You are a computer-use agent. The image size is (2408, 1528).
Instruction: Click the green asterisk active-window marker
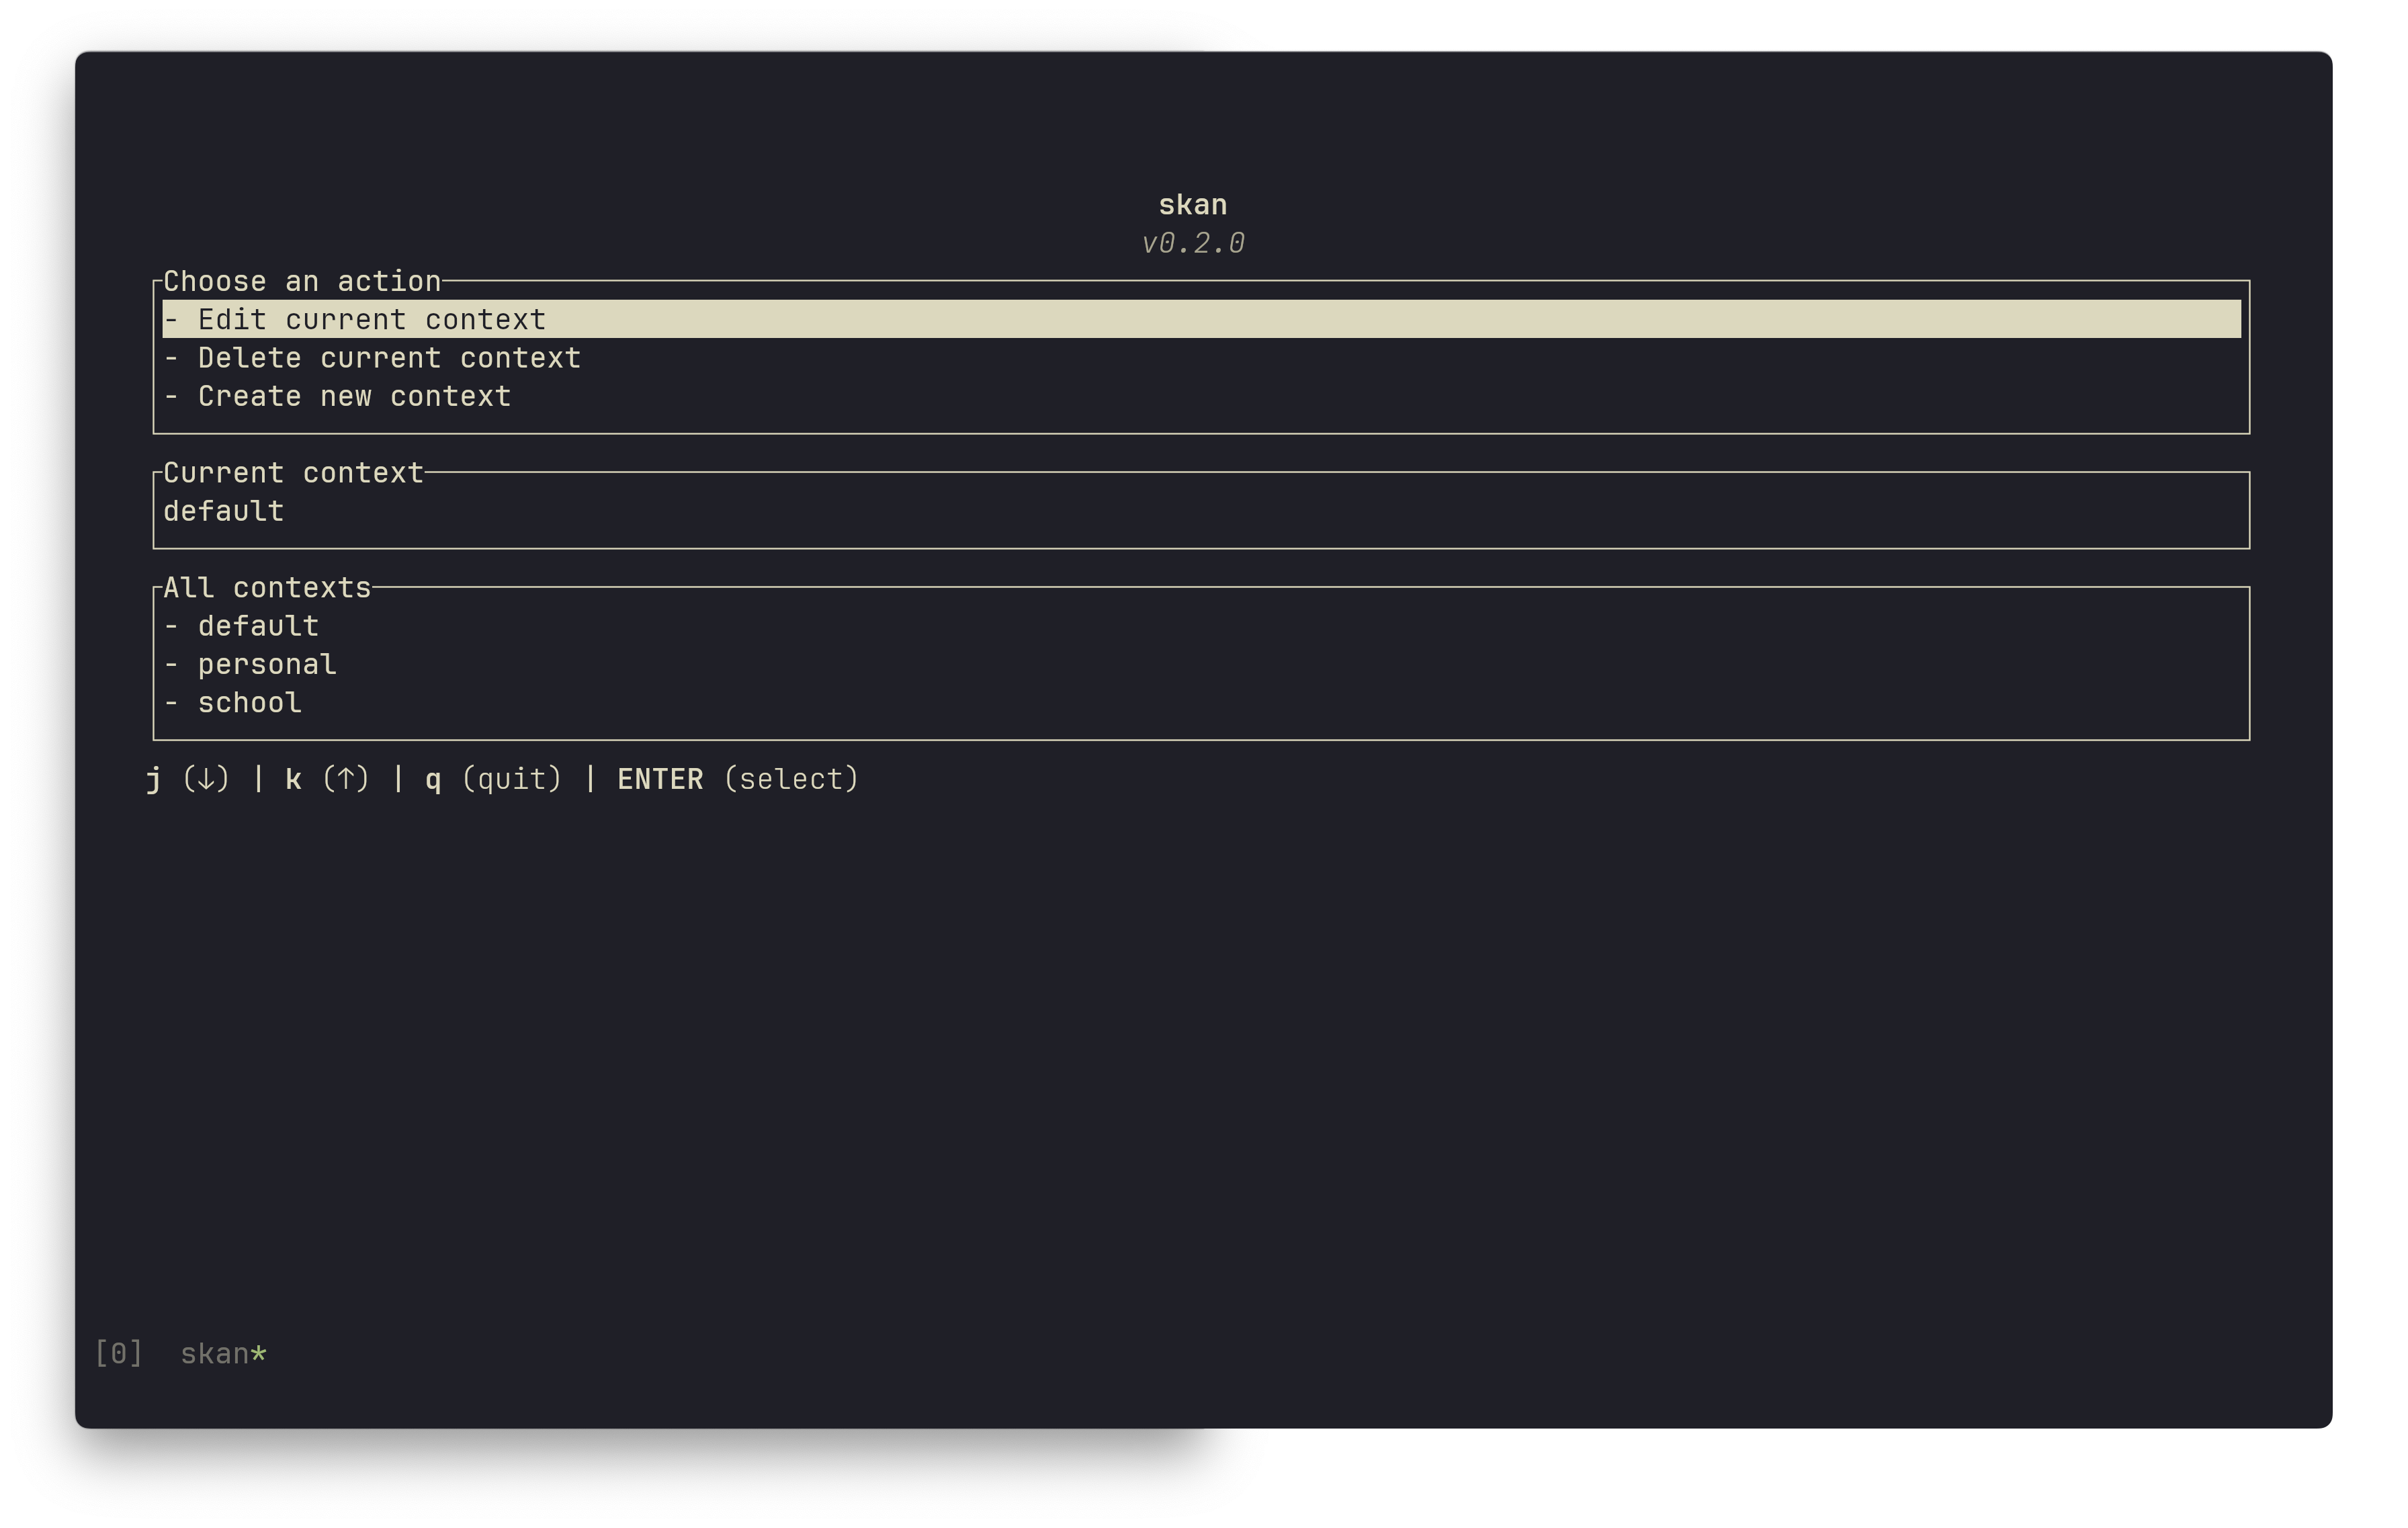point(259,1354)
